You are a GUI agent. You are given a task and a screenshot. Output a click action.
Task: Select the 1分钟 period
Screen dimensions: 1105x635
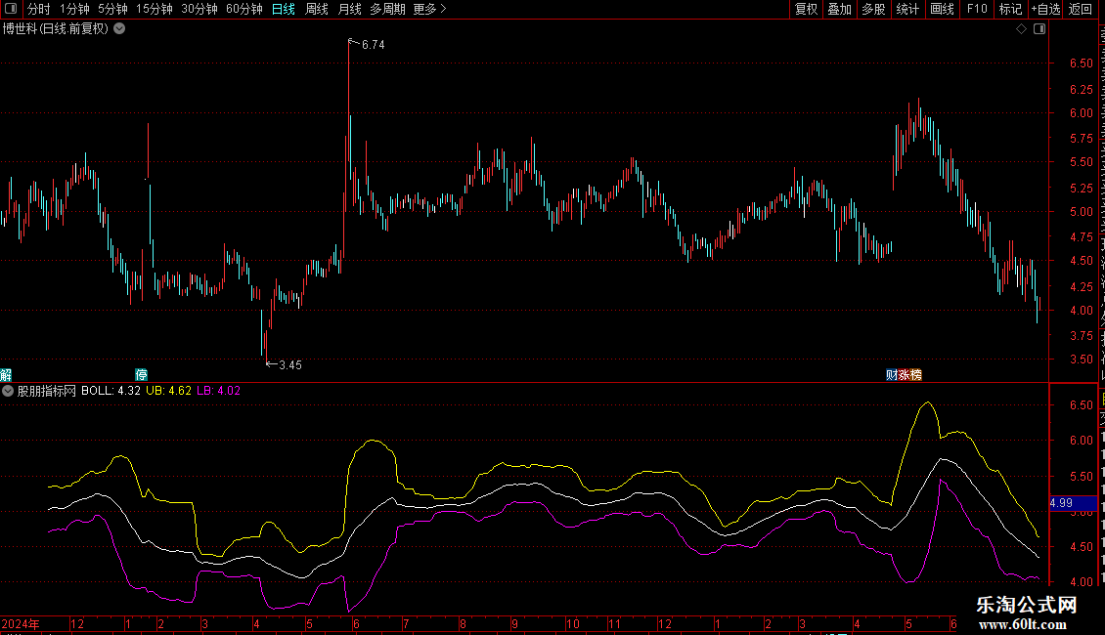pyautogui.click(x=74, y=9)
